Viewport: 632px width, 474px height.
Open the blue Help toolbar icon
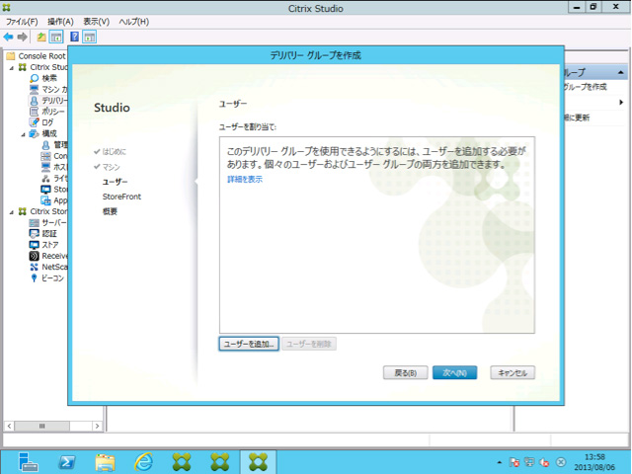(74, 37)
